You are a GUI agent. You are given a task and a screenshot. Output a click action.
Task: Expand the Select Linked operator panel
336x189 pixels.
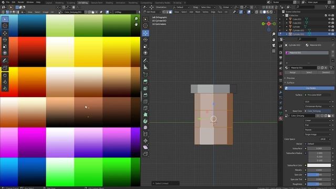pyautogui.click(x=165, y=183)
